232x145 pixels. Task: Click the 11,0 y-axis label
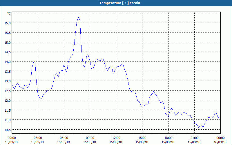coord(8,120)
